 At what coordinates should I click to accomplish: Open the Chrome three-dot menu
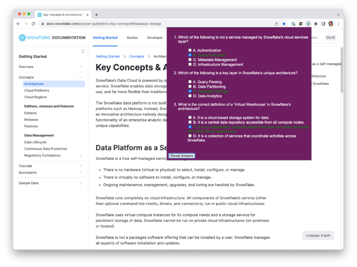coord(338,24)
